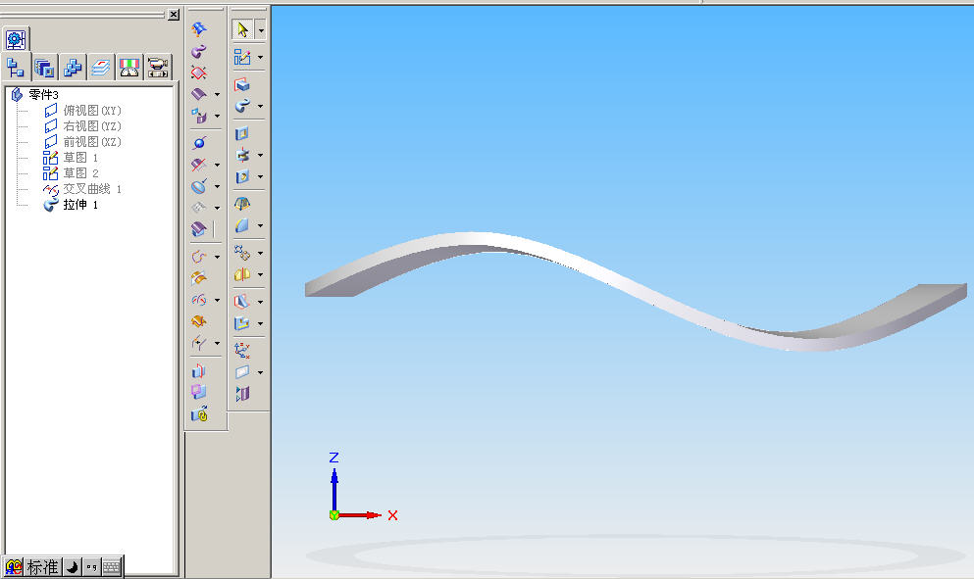Select the Split Curve tool
Image resolution: width=974 pixels, height=579 pixels.
click(x=199, y=343)
